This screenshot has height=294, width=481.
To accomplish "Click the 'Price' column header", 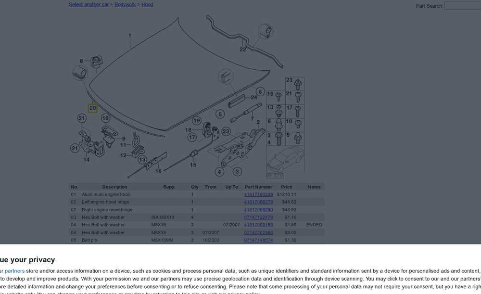I will tap(287, 187).
